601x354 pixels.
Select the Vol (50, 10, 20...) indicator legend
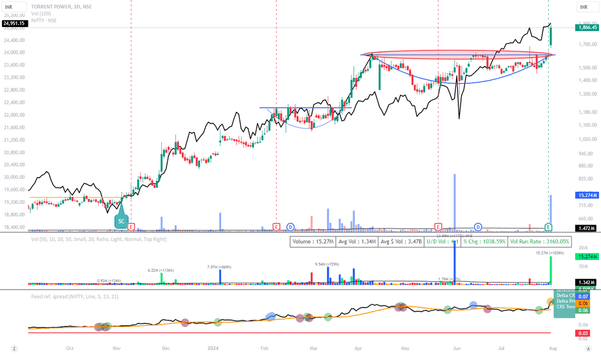point(99,239)
